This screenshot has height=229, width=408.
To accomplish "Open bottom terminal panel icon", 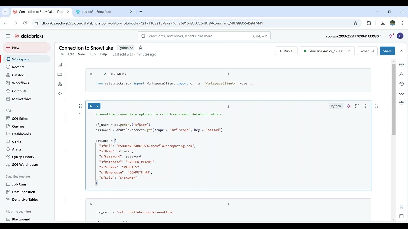I will (x=401, y=216).
